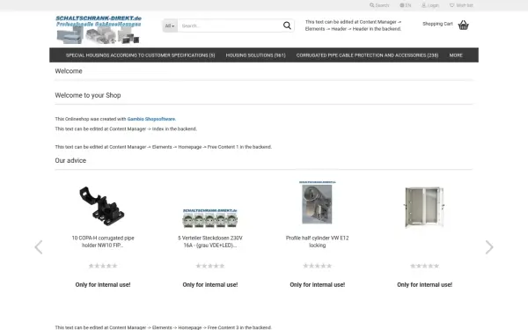Open the 5 Verteiler Steckdosen product image
The height and width of the screenshot is (330, 528).
click(x=210, y=218)
